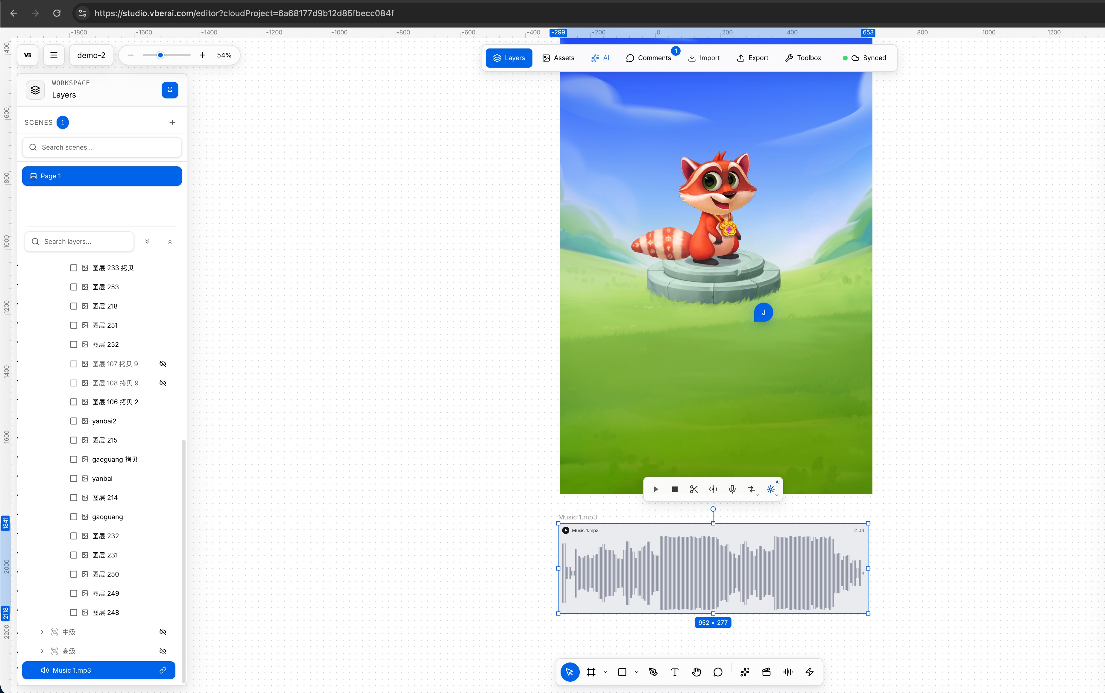This screenshot has height=693, width=1105.
Task: Play the Music 1.mp3 clip preview
Action: click(x=566, y=530)
